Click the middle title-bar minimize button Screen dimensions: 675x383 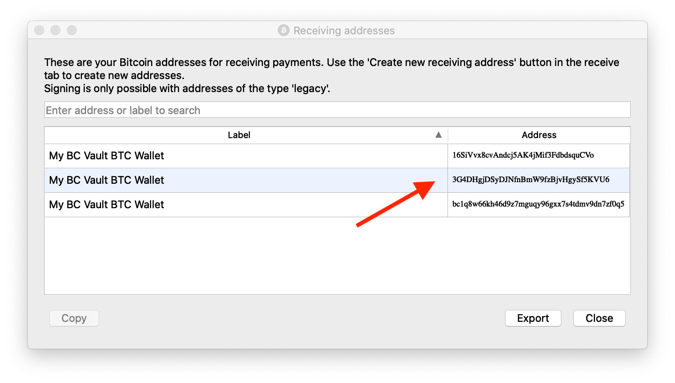[x=55, y=30]
